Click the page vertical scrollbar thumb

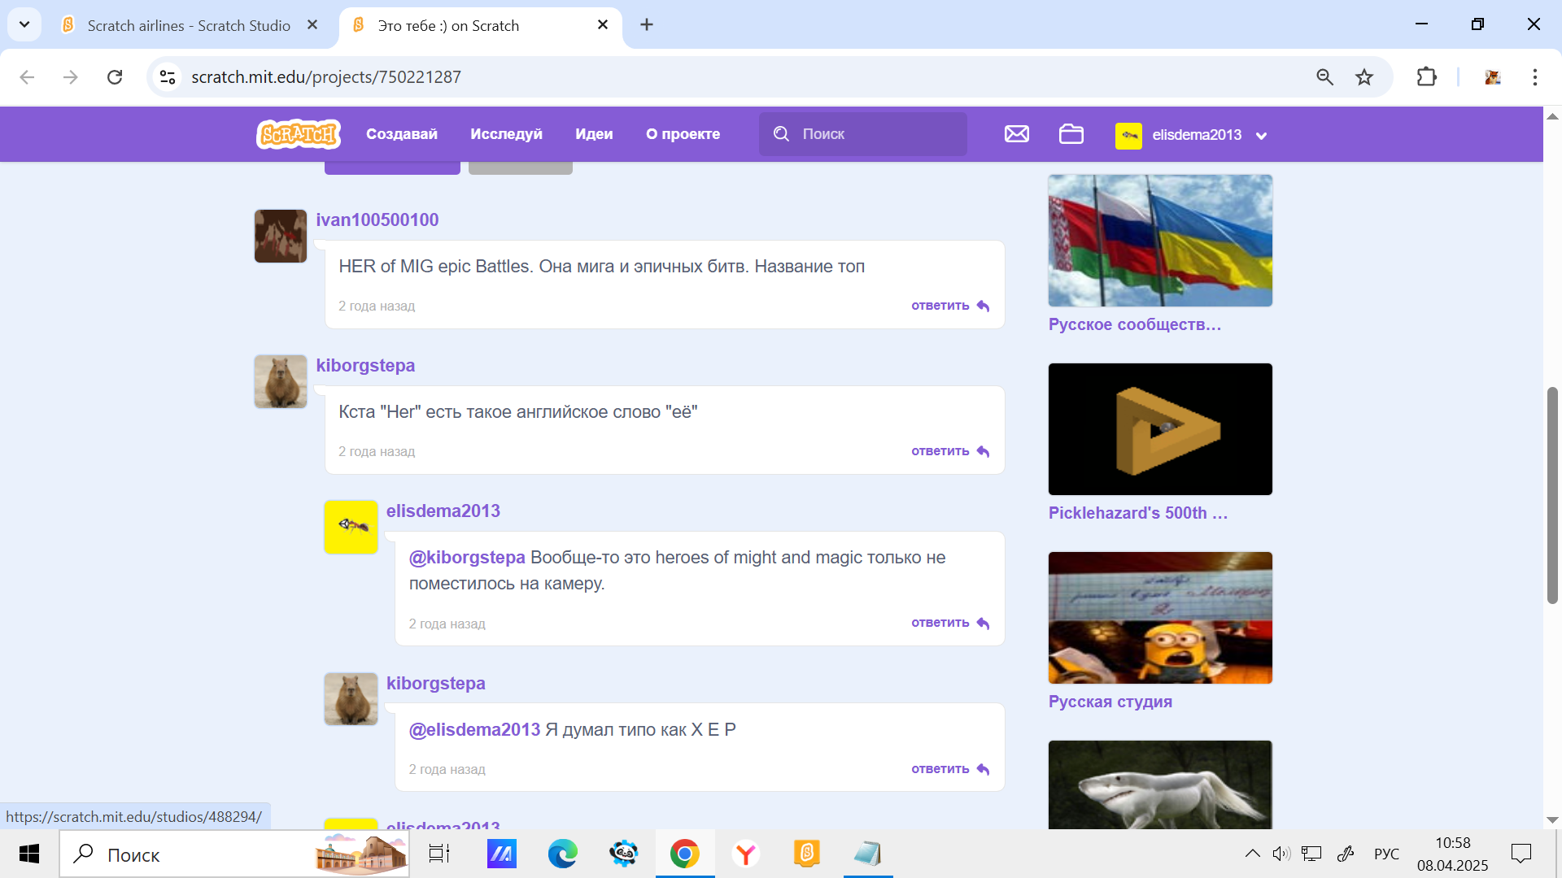coord(1552,496)
